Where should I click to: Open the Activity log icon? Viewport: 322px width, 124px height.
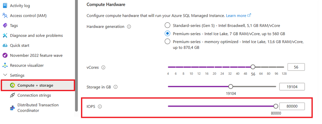click(5, 6)
